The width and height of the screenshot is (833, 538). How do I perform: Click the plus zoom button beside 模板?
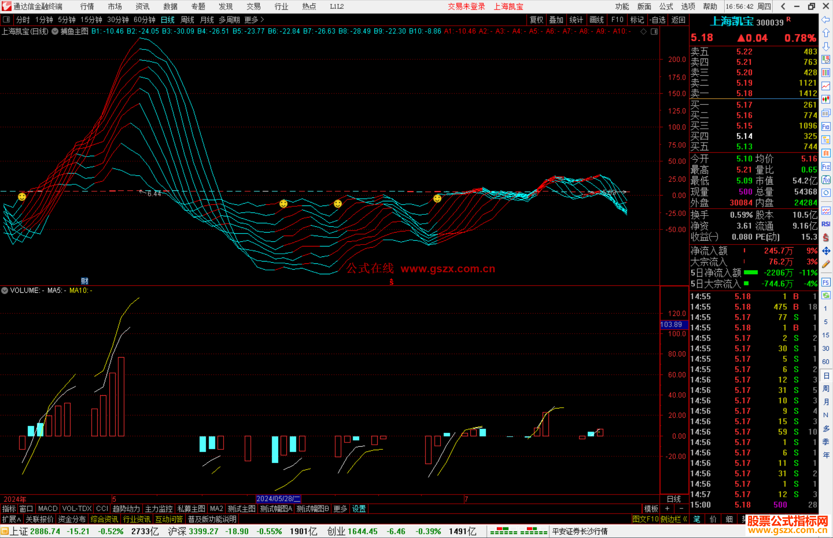click(x=668, y=509)
